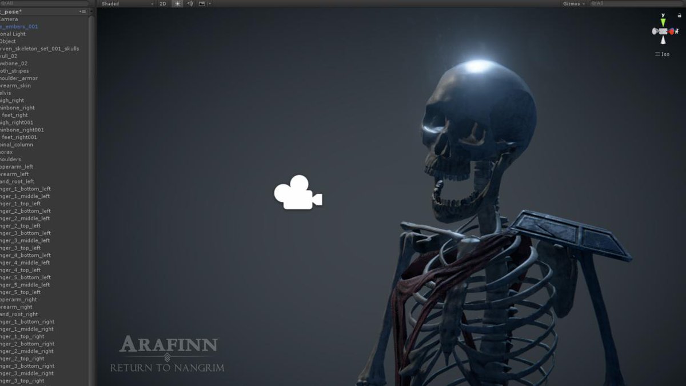The height and width of the screenshot is (386, 686).
Task: Toggle scene lighting sun icon
Action: pyautogui.click(x=177, y=3)
